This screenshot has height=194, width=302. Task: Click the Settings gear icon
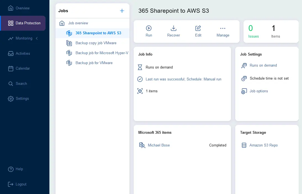coord(10,99)
